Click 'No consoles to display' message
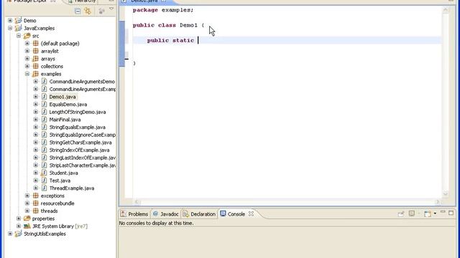Image resolution: width=460 pixels, height=258 pixels. pyautogui.click(x=156, y=223)
